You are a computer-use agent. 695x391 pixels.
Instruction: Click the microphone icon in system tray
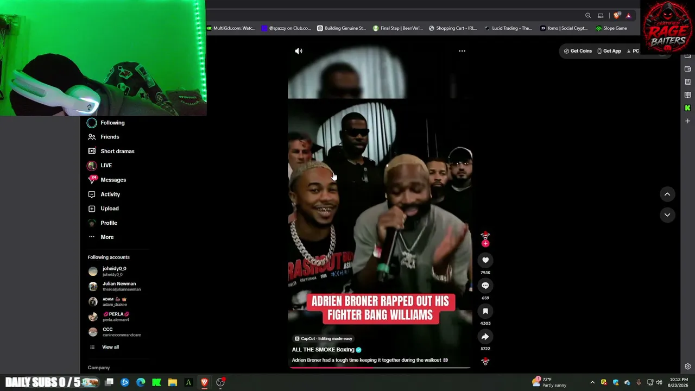(x=639, y=382)
